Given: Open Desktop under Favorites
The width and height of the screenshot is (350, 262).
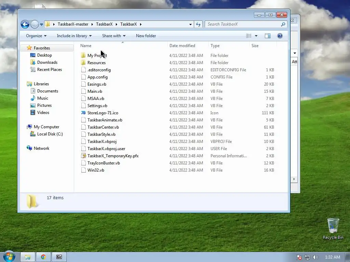Looking at the screenshot, I should click(44, 55).
